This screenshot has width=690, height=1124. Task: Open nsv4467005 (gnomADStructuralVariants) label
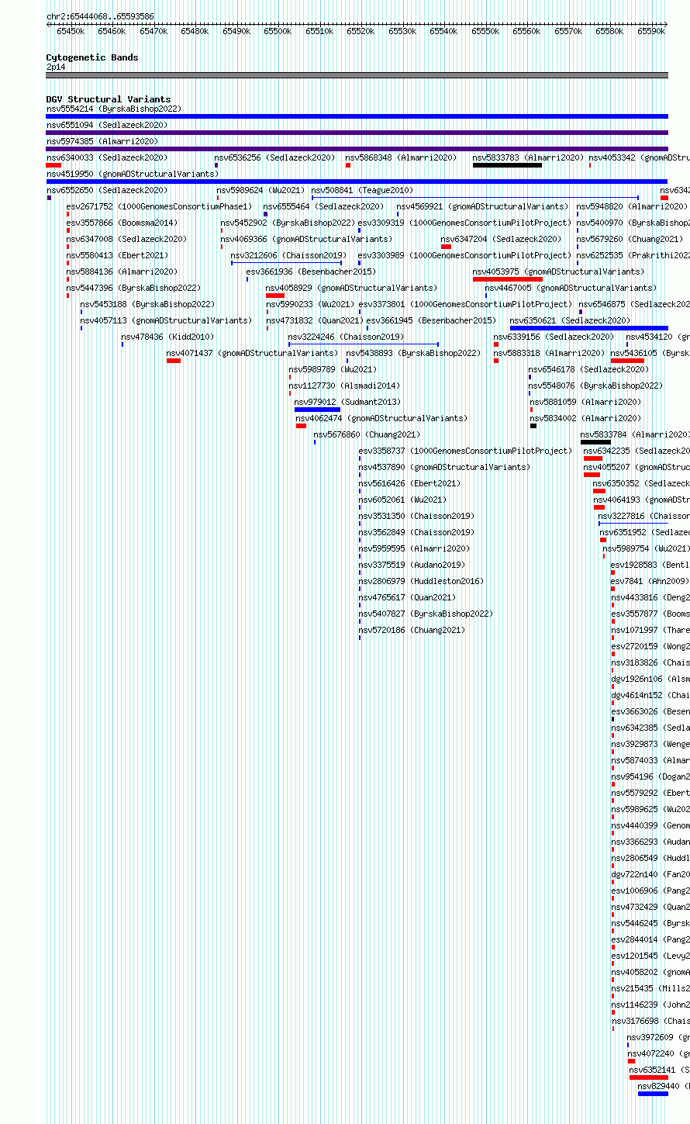click(x=571, y=288)
